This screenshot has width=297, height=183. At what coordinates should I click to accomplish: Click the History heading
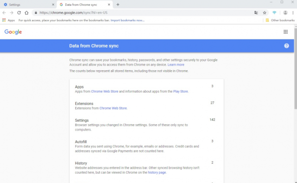point(81,163)
